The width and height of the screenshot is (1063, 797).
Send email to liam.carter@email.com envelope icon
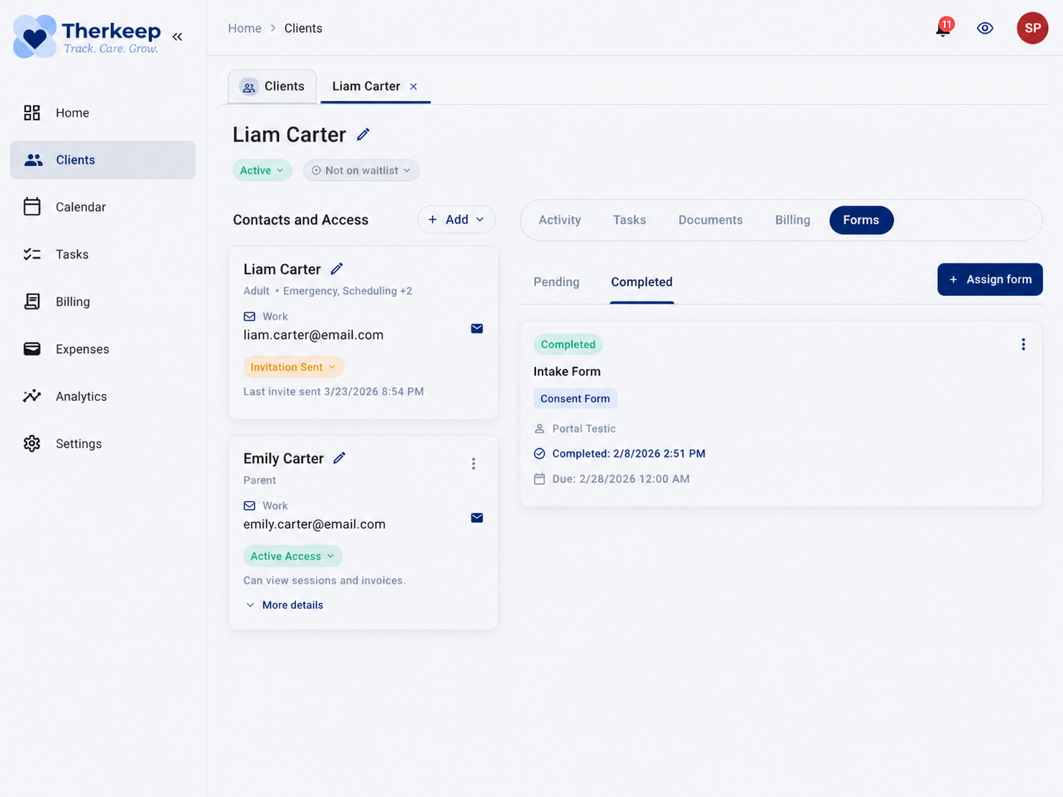(x=476, y=329)
